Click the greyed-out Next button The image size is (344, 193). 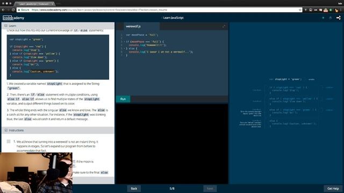click(210, 188)
